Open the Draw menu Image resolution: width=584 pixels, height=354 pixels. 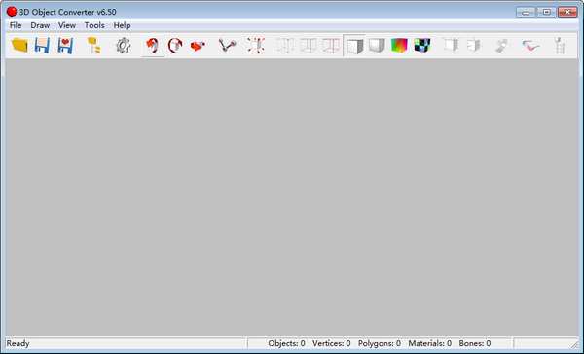(x=40, y=25)
